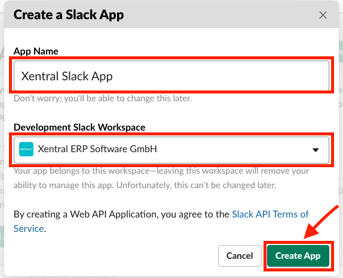Click the "Create a Slack App" title

69,15
